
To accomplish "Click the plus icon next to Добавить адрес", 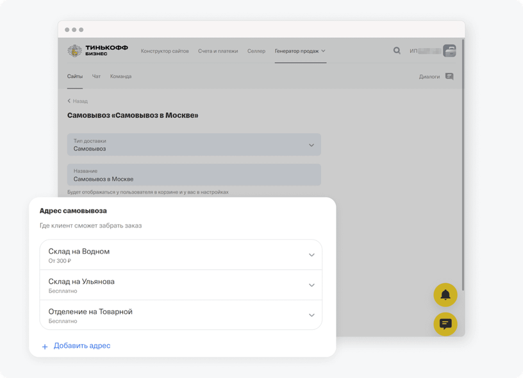I will [x=45, y=347].
